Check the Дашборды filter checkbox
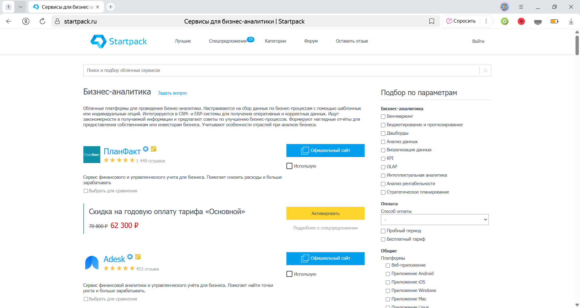The height and width of the screenshot is (308, 580). (383, 133)
